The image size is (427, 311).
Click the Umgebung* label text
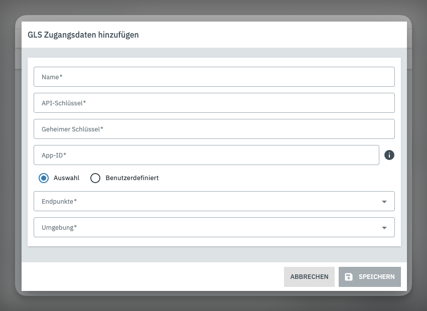[59, 227]
